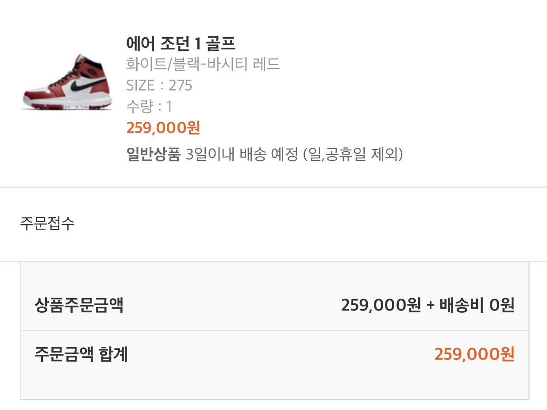Screen dimensions: 547x410
Task: Click the 주문금액 합계 label
Action: 81,354
